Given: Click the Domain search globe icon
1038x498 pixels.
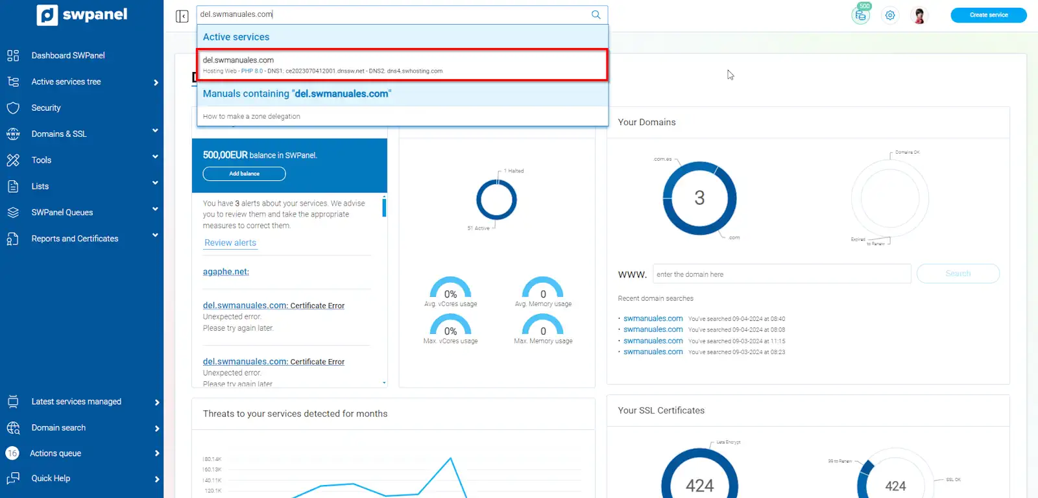Looking at the screenshot, I should [x=13, y=427].
